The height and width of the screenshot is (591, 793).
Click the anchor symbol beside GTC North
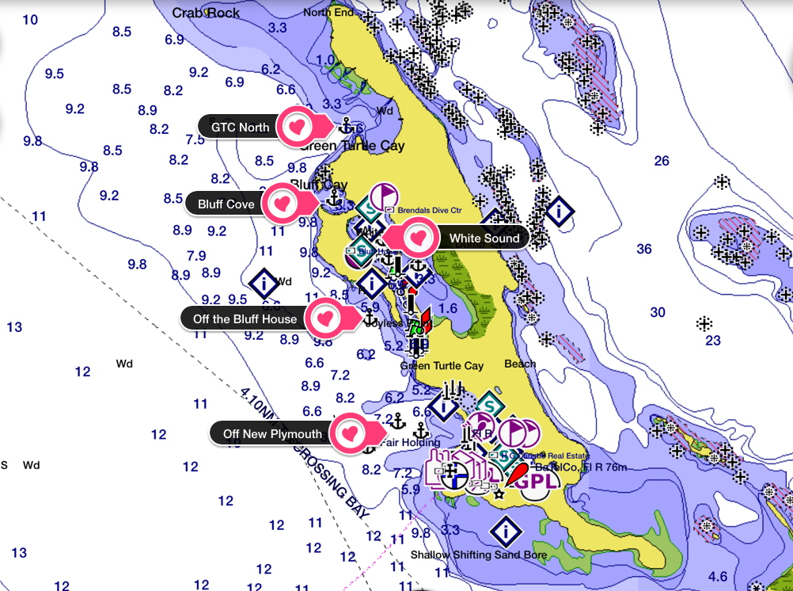(346, 124)
